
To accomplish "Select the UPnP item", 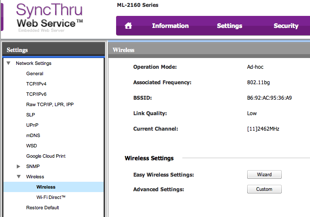I will click(x=32, y=125).
